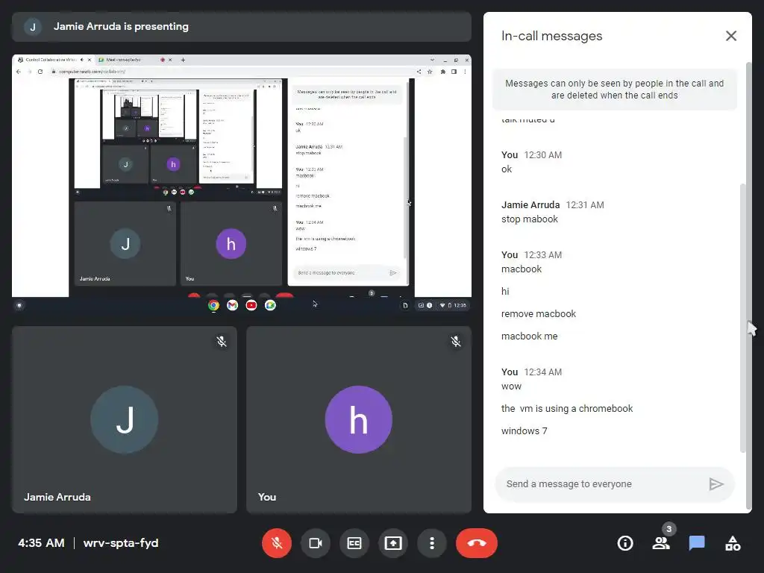Click the Present now screen share icon
This screenshot has height=573, width=764.
[x=392, y=543]
